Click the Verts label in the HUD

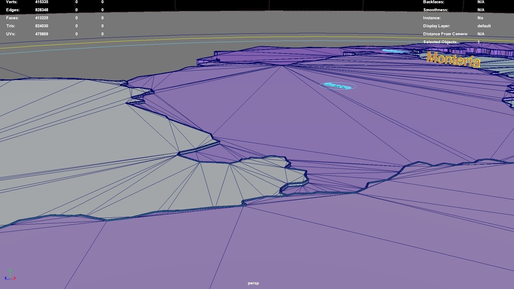click(x=12, y=2)
